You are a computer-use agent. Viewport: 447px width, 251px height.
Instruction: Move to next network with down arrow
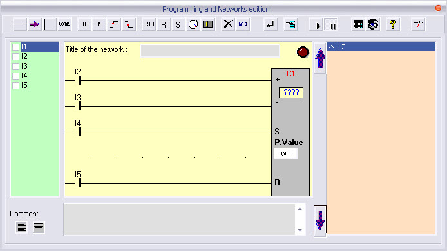(x=320, y=220)
